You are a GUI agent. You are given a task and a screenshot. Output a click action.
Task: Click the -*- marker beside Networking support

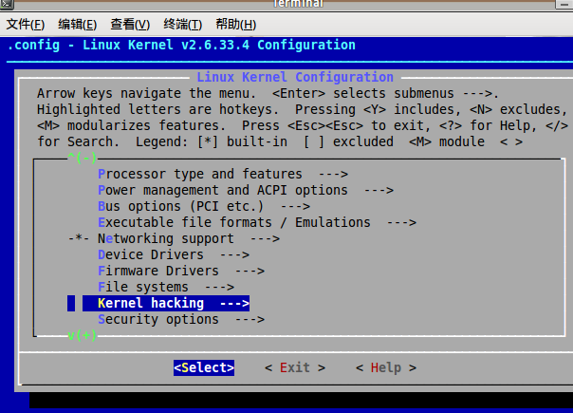click(x=79, y=238)
